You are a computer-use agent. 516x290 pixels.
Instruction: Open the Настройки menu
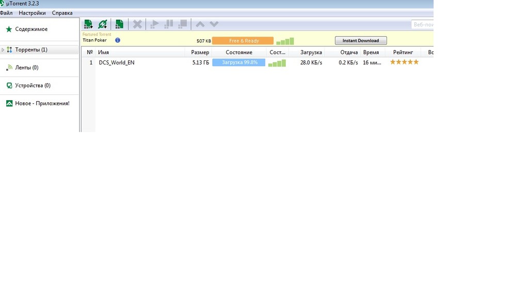click(32, 13)
